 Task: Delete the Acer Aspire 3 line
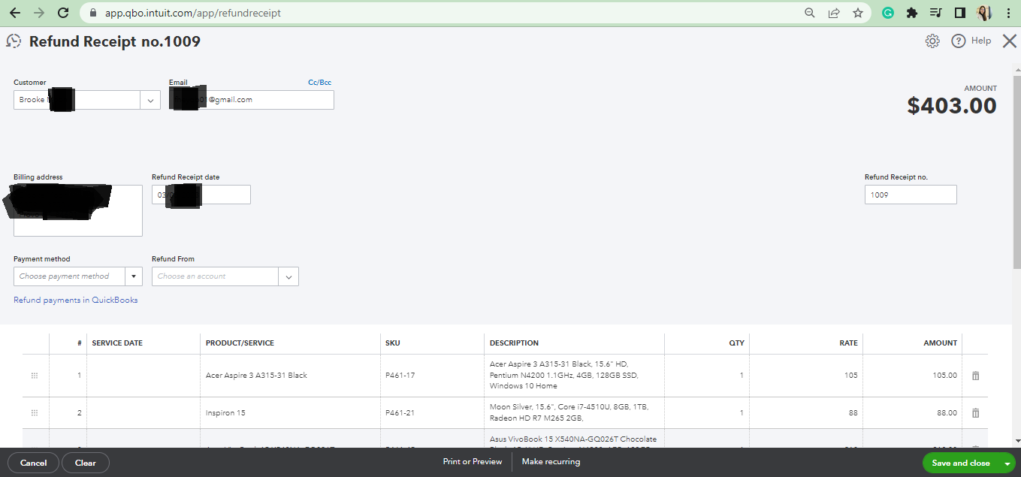(976, 376)
